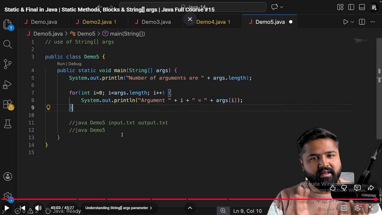Click the Run code lens above main
Image resolution: width=382 pixels, height=215 pixels.
click(x=61, y=64)
